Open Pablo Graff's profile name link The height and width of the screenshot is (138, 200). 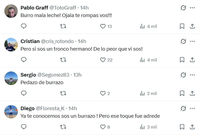34,8
